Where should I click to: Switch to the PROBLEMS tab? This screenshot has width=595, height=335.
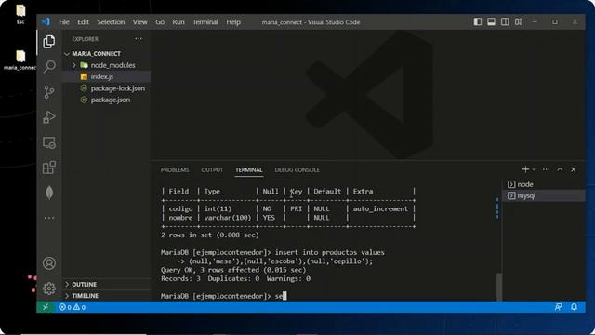[175, 169]
